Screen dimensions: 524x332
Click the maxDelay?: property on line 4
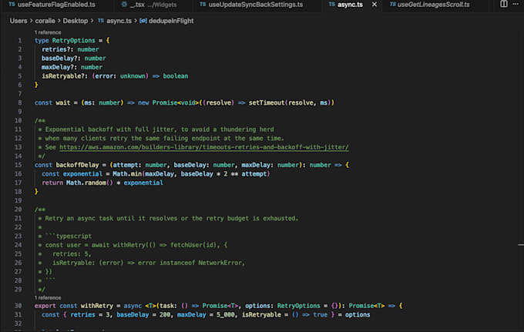[x=59, y=67]
